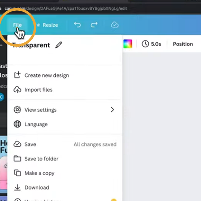Viewport: 201px width, 201px height.
Task: Expand the View settings submenu chevron
Action: click(112, 110)
